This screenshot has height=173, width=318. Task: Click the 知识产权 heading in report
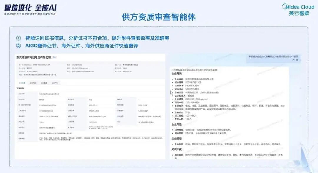(x=176, y=149)
